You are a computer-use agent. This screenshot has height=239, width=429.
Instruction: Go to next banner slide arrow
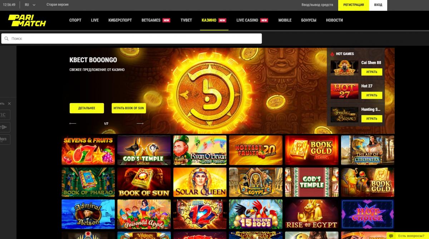pyautogui.click(x=140, y=123)
